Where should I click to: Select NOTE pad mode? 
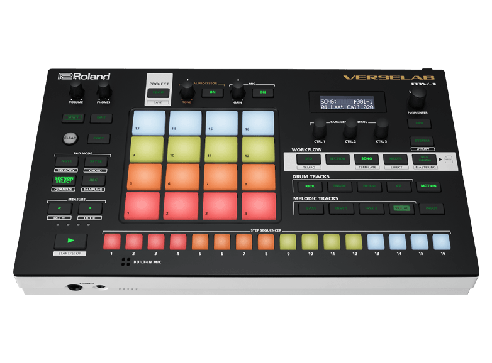(67, 161)
